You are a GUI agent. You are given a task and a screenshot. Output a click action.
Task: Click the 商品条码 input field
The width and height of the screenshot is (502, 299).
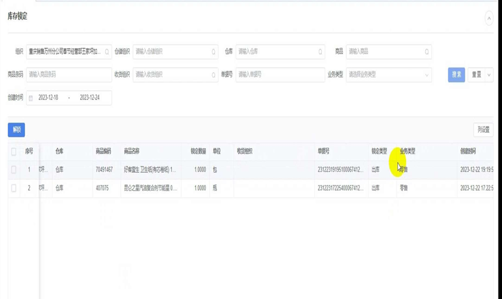coord(68,75)
